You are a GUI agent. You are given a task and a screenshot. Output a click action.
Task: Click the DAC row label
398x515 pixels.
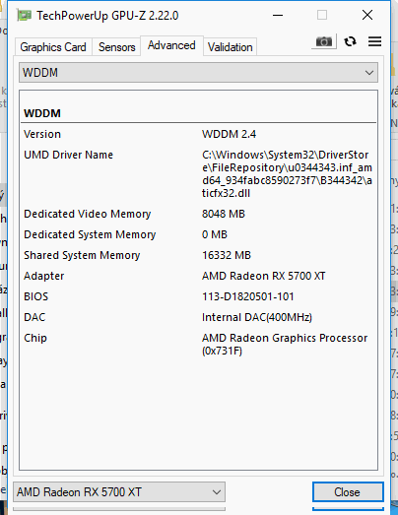click(x=34, y=317)
